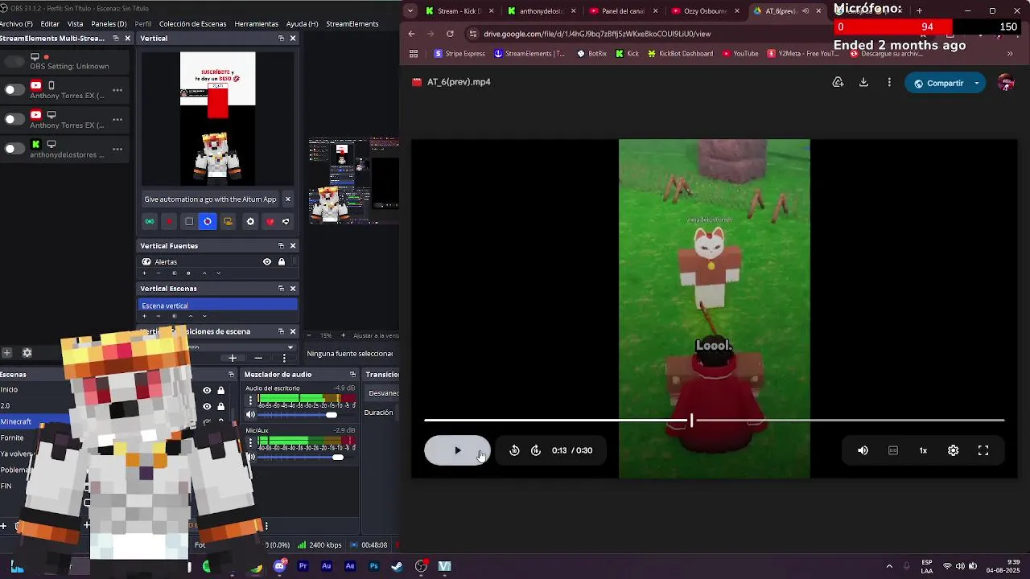Open Steam from taskbar
Image resolution: width=1030 pixels, height=579 pixels.
(397, 566)
